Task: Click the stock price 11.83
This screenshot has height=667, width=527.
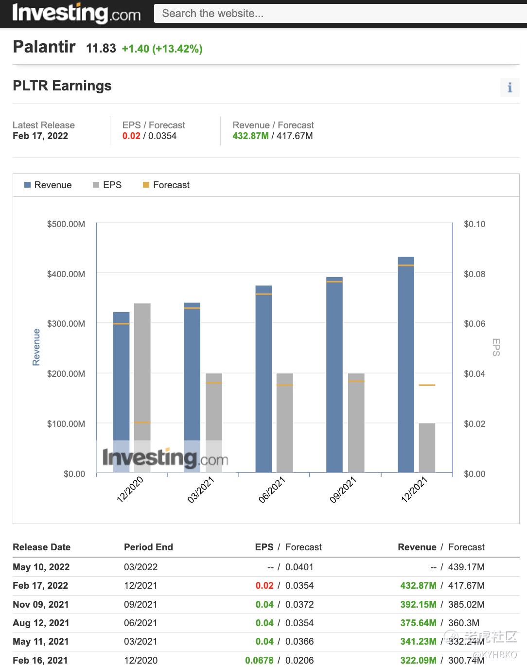Action: click(x=101, y=48)
